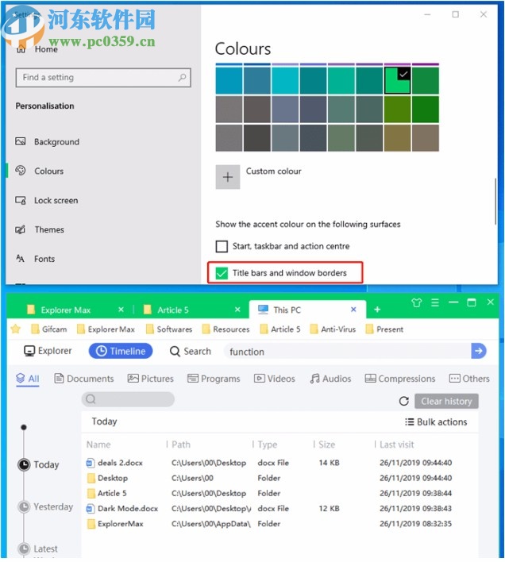Add a new tab with plus icon
Screen dimensions: 505x562
[x=377, y=310]
